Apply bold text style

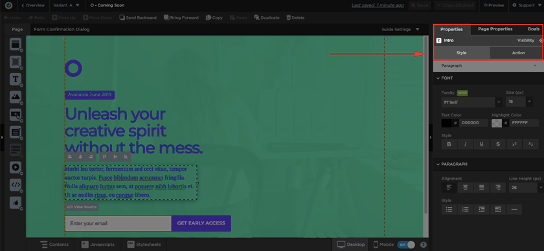[x=449, y=144]
